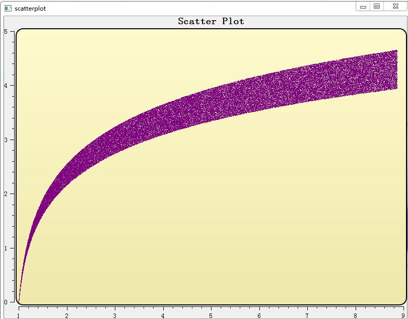
Task: Click the x-axis tick label 7
Action: click(307, 315)
